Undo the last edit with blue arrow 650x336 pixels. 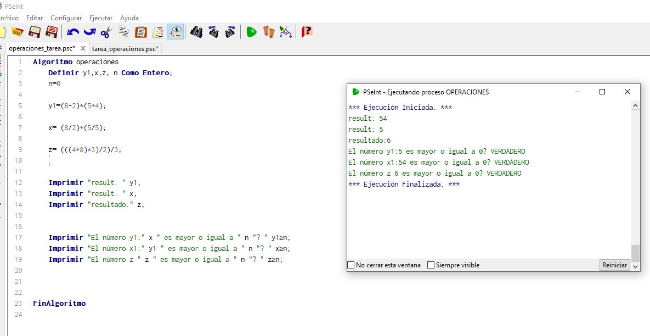72,32
